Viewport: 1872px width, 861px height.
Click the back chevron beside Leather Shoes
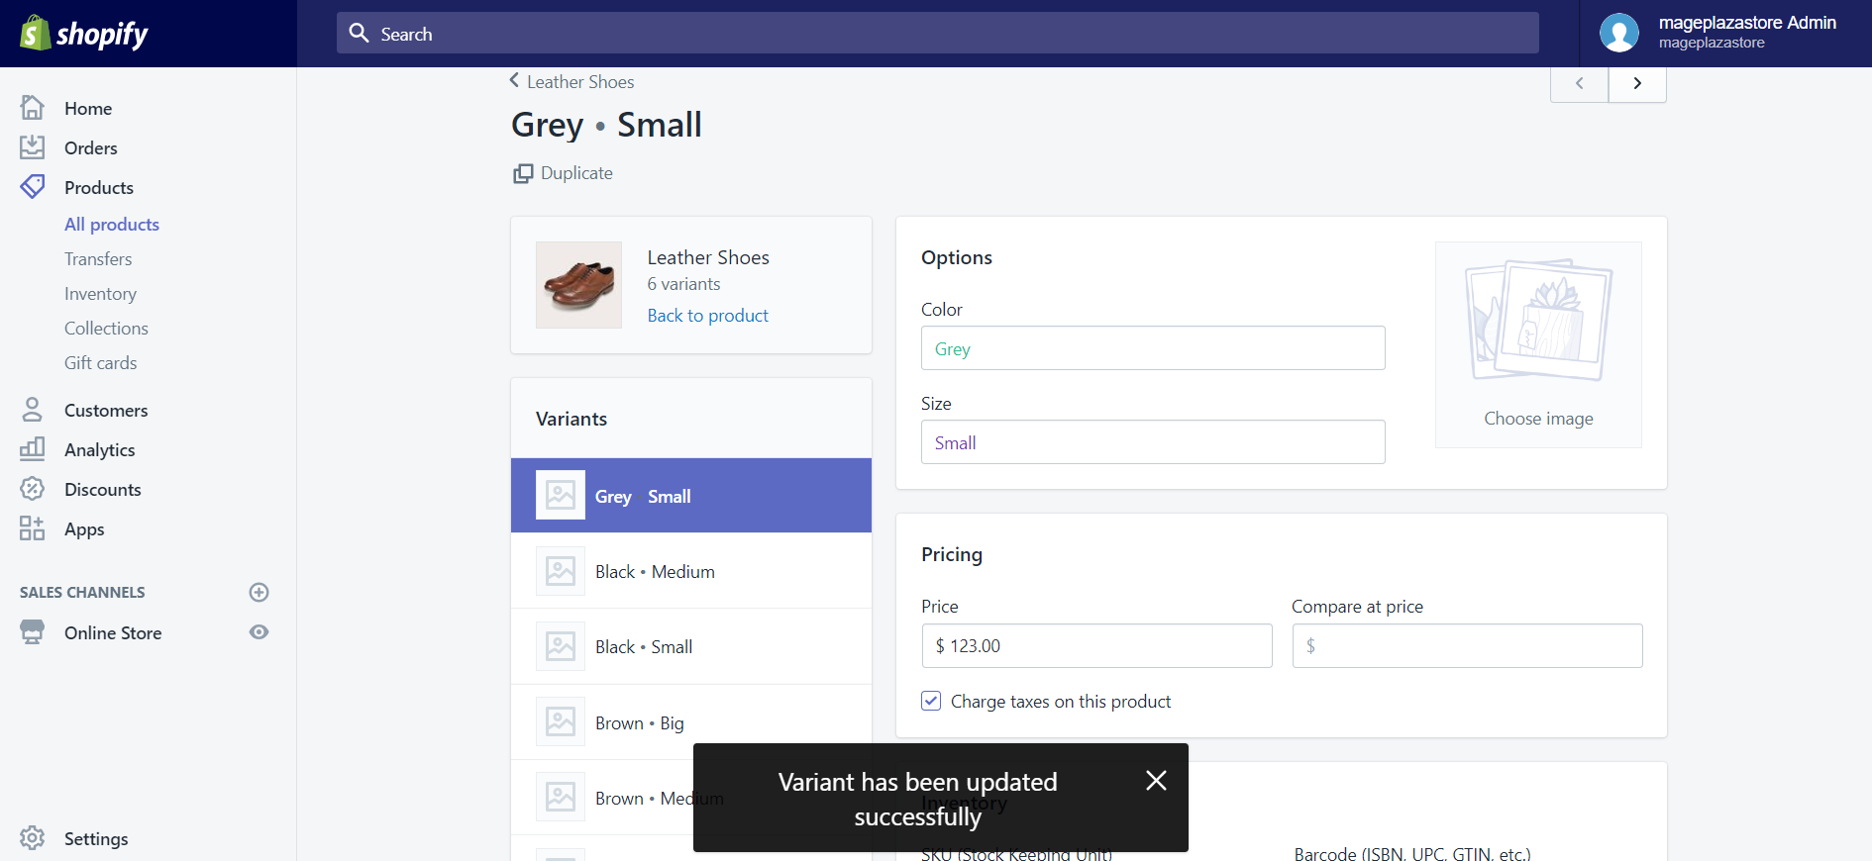(514, 80)
